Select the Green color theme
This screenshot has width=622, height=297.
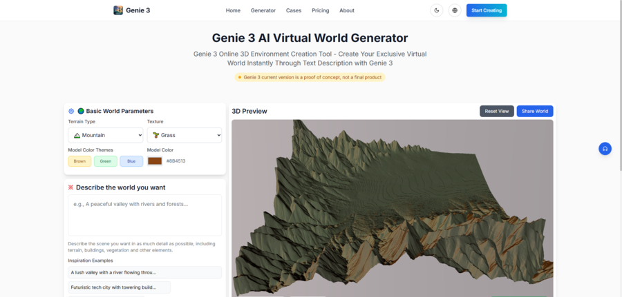(x=105, y=161)
